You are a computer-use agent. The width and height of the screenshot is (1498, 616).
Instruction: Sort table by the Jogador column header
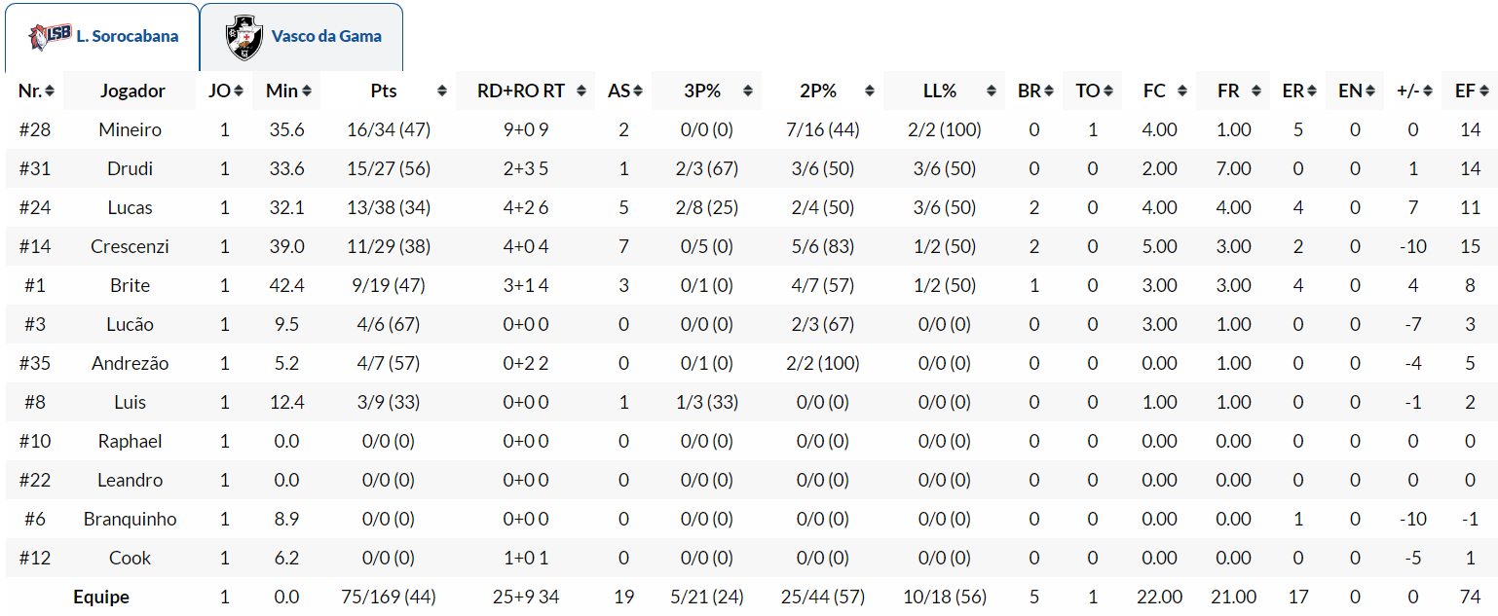pyautogui.click(x=132, y=91)
